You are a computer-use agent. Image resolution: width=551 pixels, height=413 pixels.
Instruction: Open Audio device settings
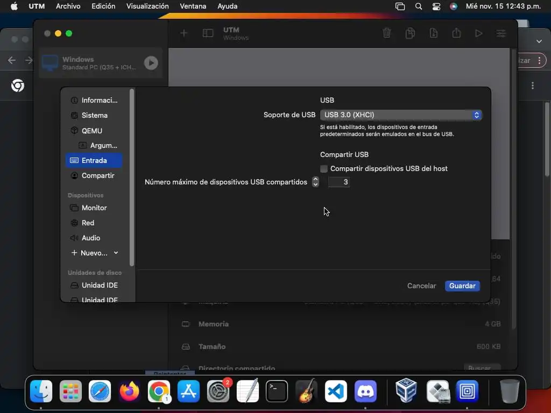click(x=94, y=238)
